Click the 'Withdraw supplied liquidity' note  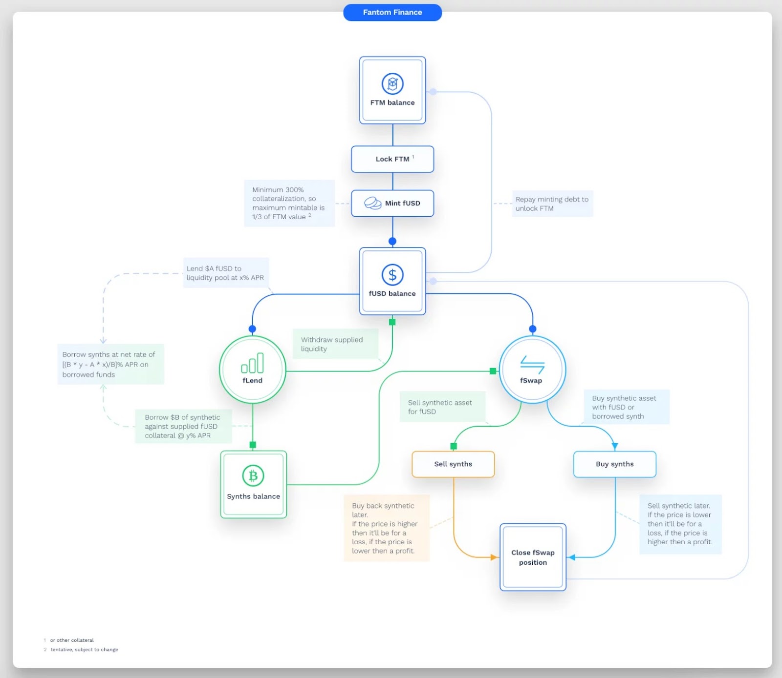click(336, 344)
